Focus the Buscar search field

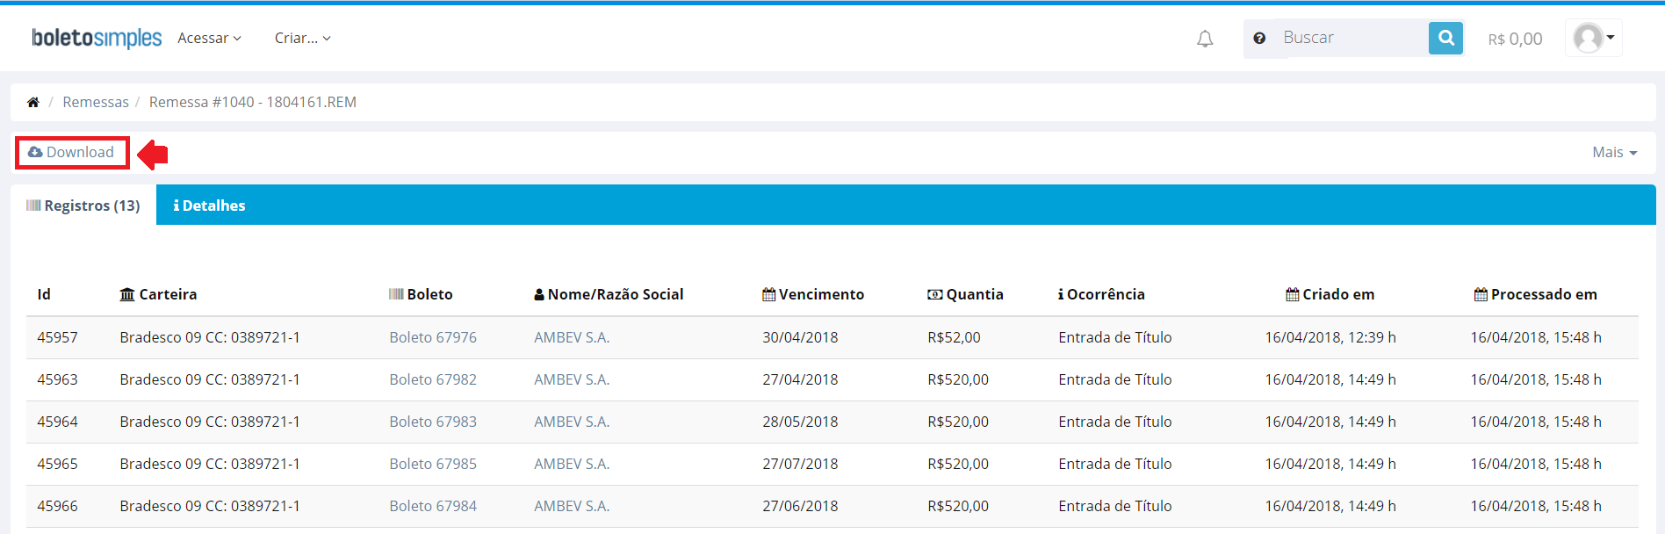pos(1351,38)
